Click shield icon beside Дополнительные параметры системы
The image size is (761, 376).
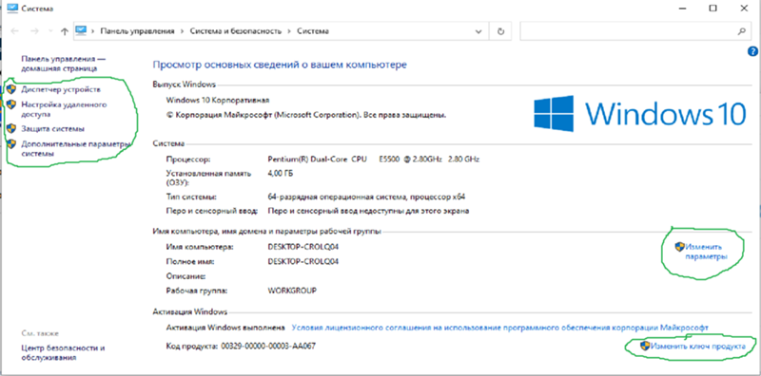[x=11, y=144]
